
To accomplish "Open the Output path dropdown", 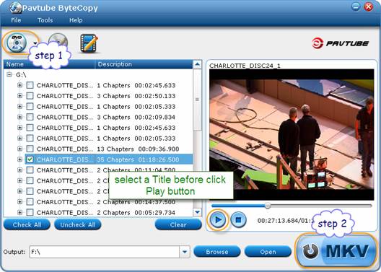I will [185, 252].
